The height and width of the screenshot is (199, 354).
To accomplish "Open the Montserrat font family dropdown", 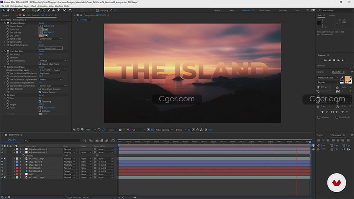I will click(328, 78).
